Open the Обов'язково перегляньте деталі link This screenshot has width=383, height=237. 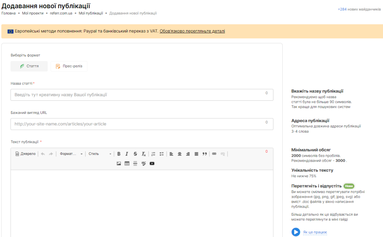click(192, 31)
